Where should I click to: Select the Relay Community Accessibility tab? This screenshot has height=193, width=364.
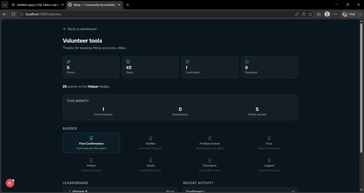[95, 5]
